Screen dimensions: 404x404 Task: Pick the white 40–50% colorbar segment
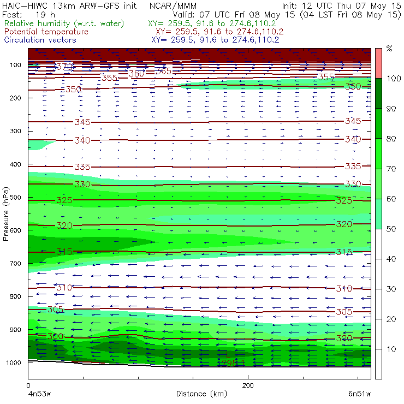point(378,243)
